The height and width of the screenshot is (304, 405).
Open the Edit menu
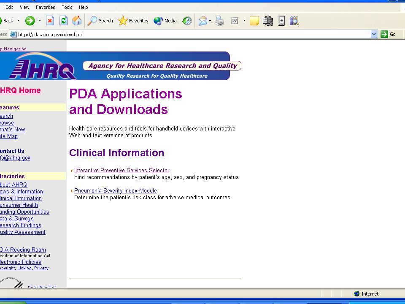coord(9,7)
